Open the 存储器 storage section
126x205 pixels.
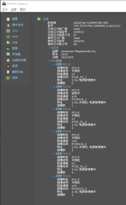point(16,54)
